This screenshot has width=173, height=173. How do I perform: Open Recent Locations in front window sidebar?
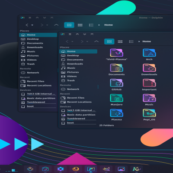(x=78, y=102)
